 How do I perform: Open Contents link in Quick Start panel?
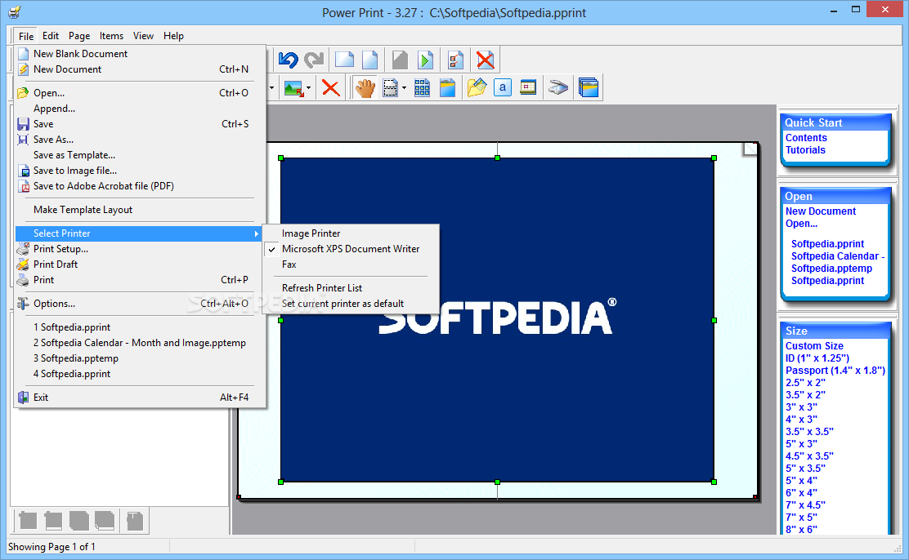point(806,138)
